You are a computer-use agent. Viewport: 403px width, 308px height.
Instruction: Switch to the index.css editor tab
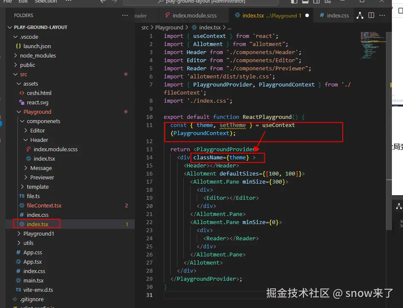coord(334,15)
